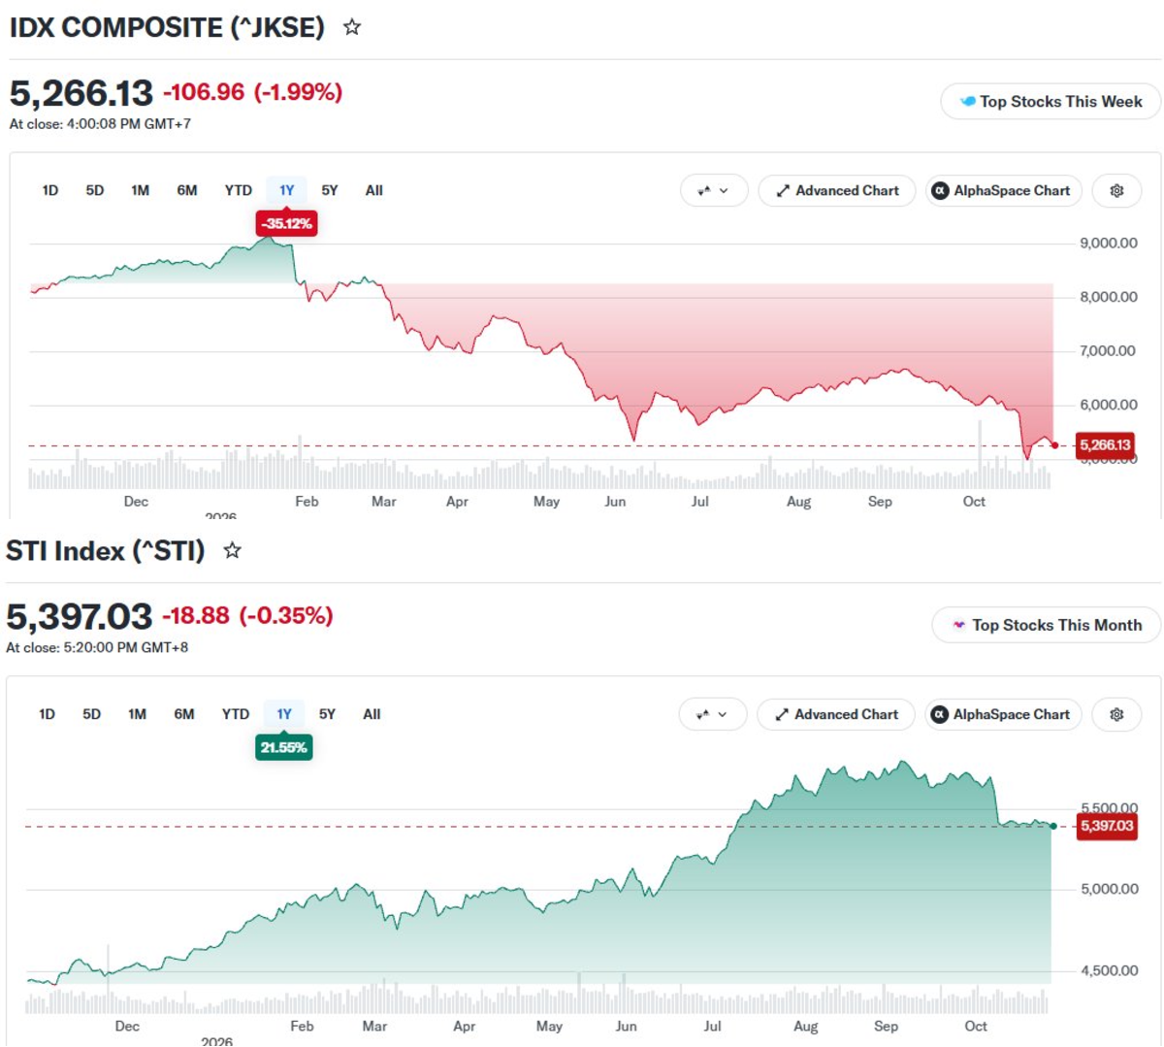
Task: Open chart settings gear for IDX Composite
Action: click(x=1116, y=191)
